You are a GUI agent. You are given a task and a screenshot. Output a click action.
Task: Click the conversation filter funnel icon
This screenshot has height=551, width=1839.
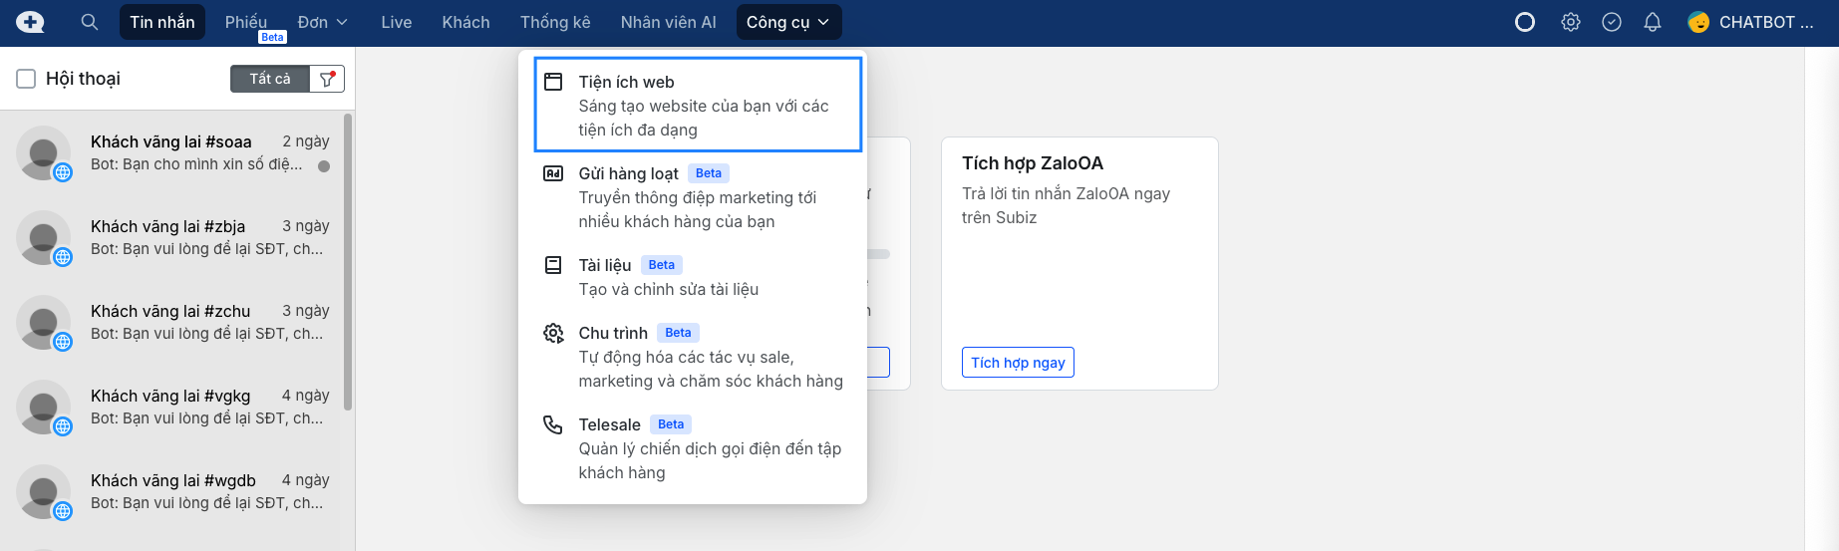[x=327, y=79]
